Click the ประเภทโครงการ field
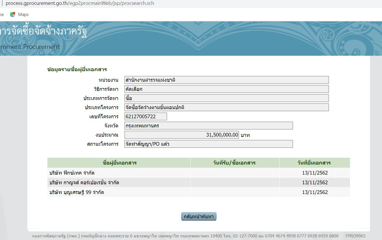 coord(226,107)
